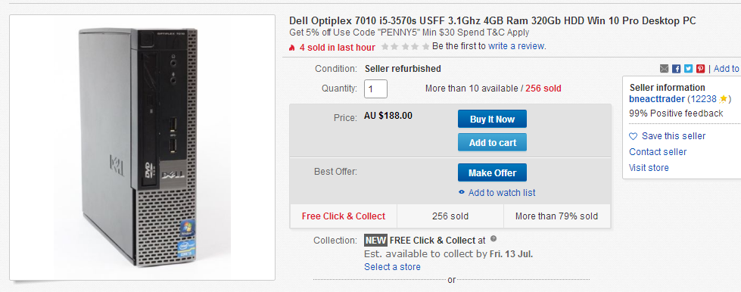Share listing on Facebook icon
Image resolution: width=741 pixels, height=292 pixels.
pyautogui.click(x=676, y=69)
